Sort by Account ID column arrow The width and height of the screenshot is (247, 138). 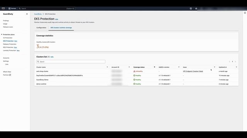[x=129, y=67]
